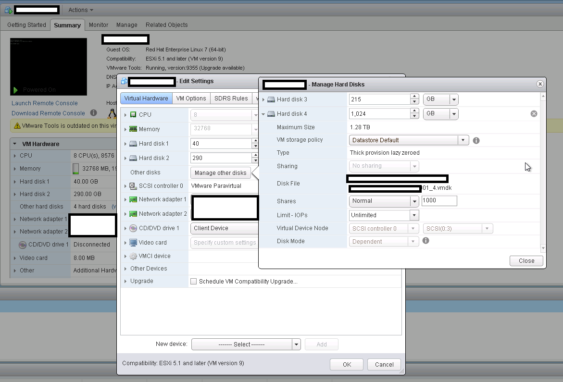Expand the CPU row in Edit Settings
The image size is (563, 382).
point(125,115)
